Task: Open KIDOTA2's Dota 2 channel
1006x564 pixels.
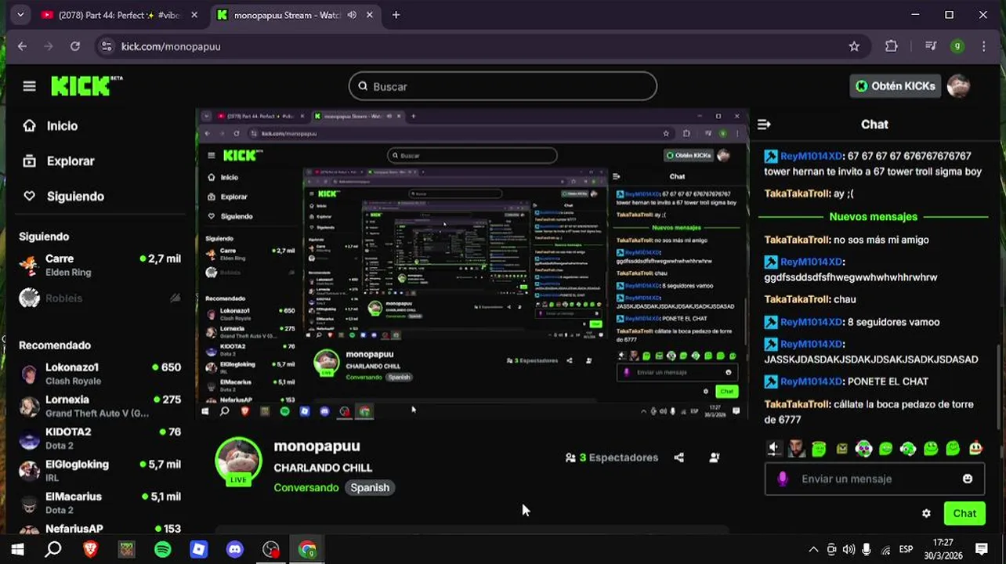Action: pyautogui.click(x=100, y=438)
